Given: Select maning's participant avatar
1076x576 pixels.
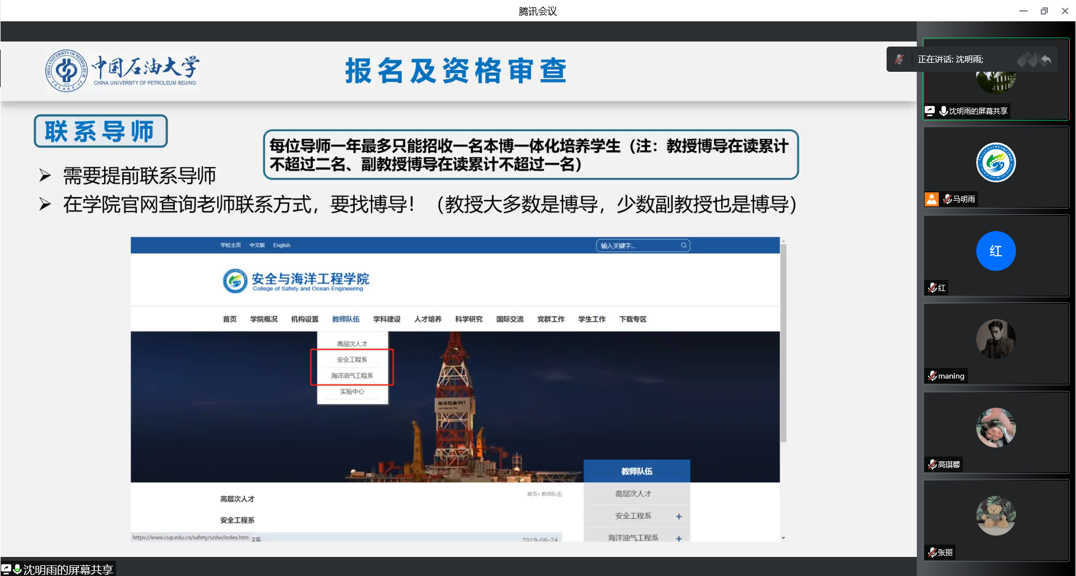Looking at the screenshot, I should [995, 339].
